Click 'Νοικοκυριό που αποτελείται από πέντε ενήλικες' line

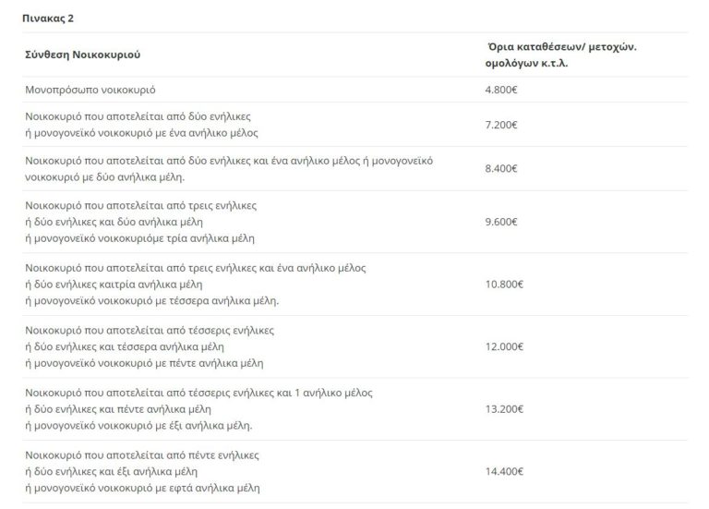[x=142, y=455]
